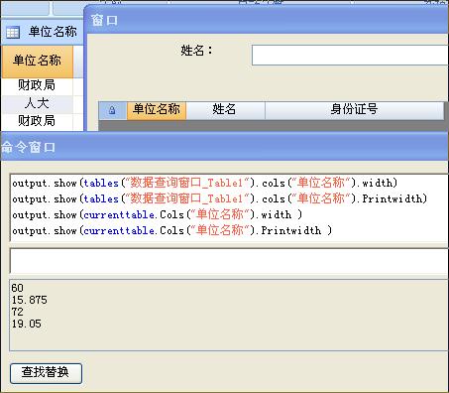Click Table1 code line ending with Printwidth)
Viewport: 449px width, 393px height.
[x=220, y=198]
